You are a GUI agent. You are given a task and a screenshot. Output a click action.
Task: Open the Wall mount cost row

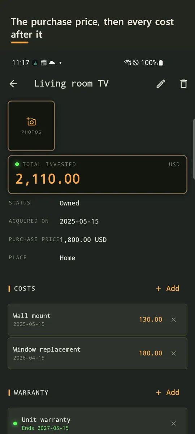pos(97,320)
